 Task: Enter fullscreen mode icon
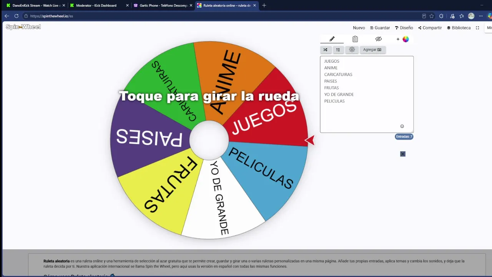coord(477,28)
